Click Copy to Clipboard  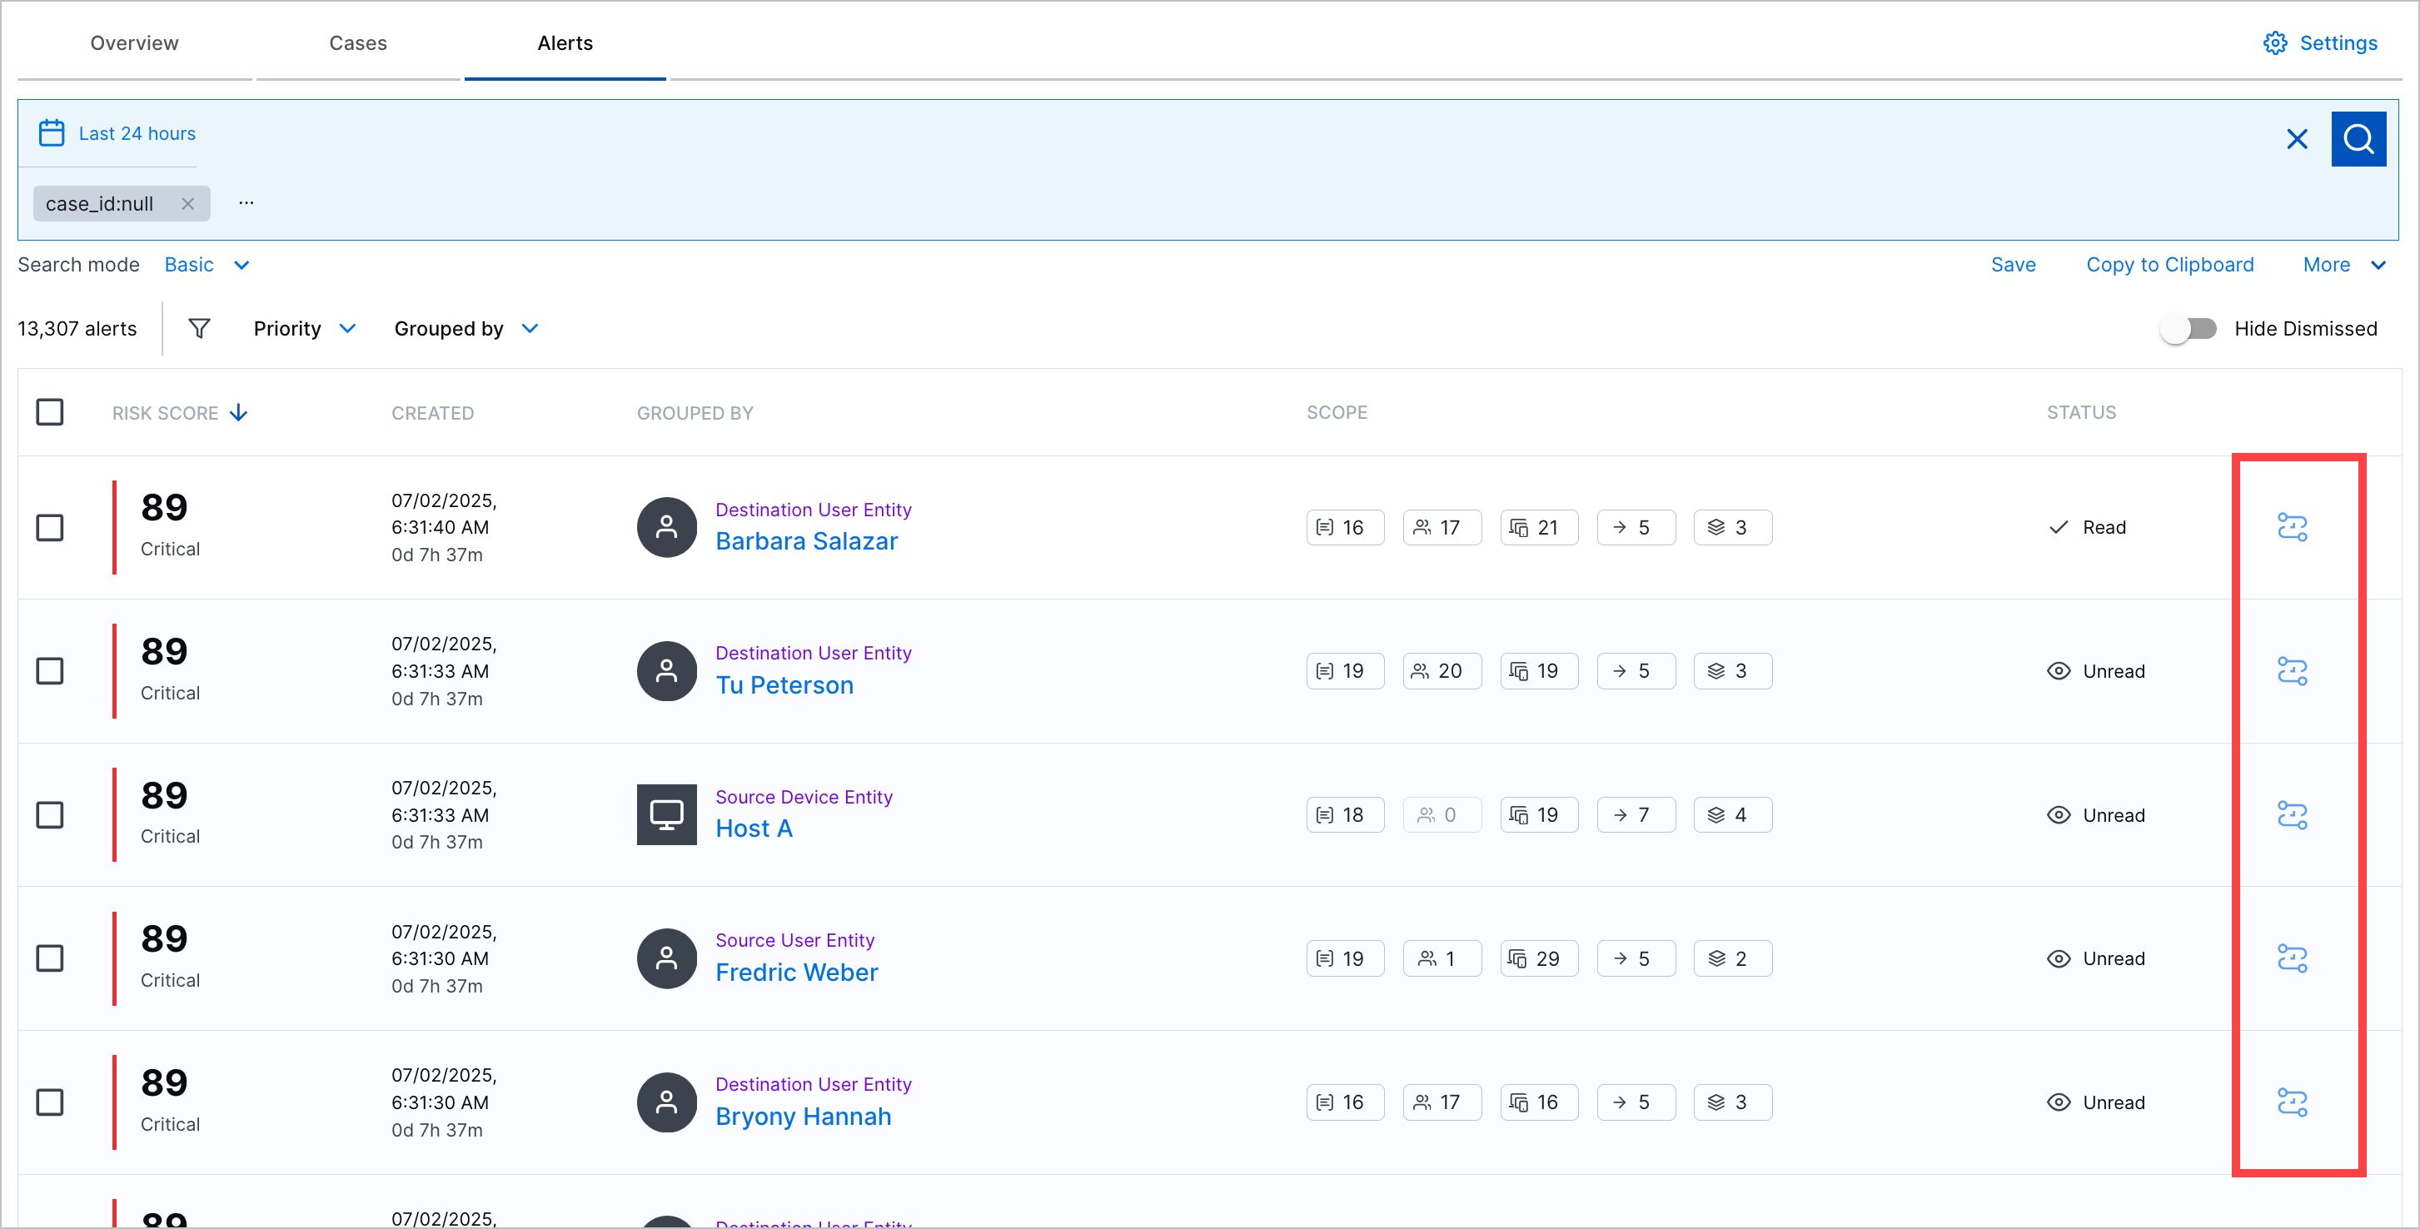pos(2170,265)
